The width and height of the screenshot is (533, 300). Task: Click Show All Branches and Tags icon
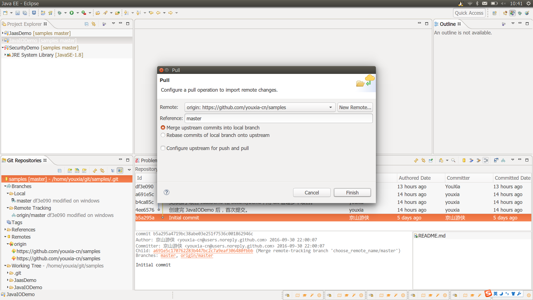503,160
